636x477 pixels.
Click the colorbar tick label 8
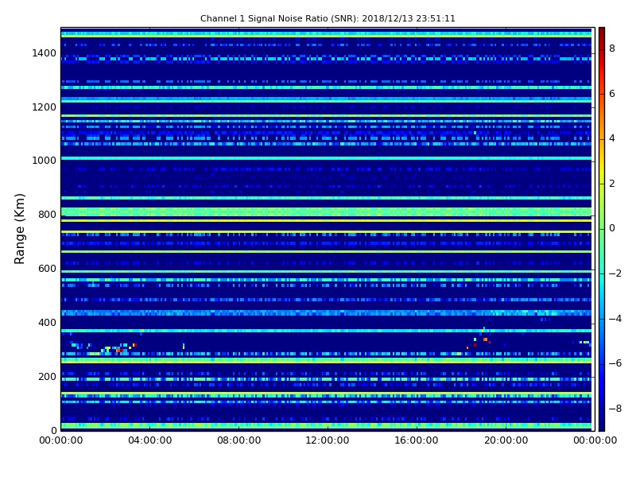click(x=612, y=48)
